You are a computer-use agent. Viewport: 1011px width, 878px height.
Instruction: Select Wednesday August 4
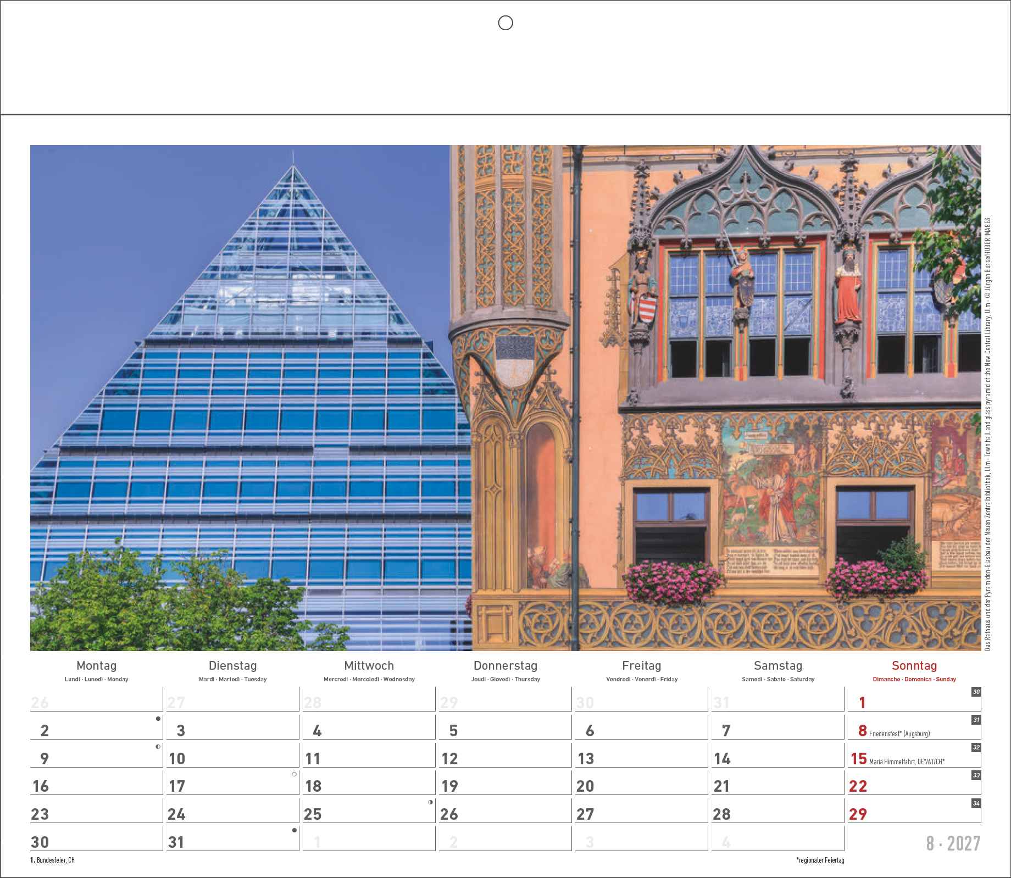(317, 731)
